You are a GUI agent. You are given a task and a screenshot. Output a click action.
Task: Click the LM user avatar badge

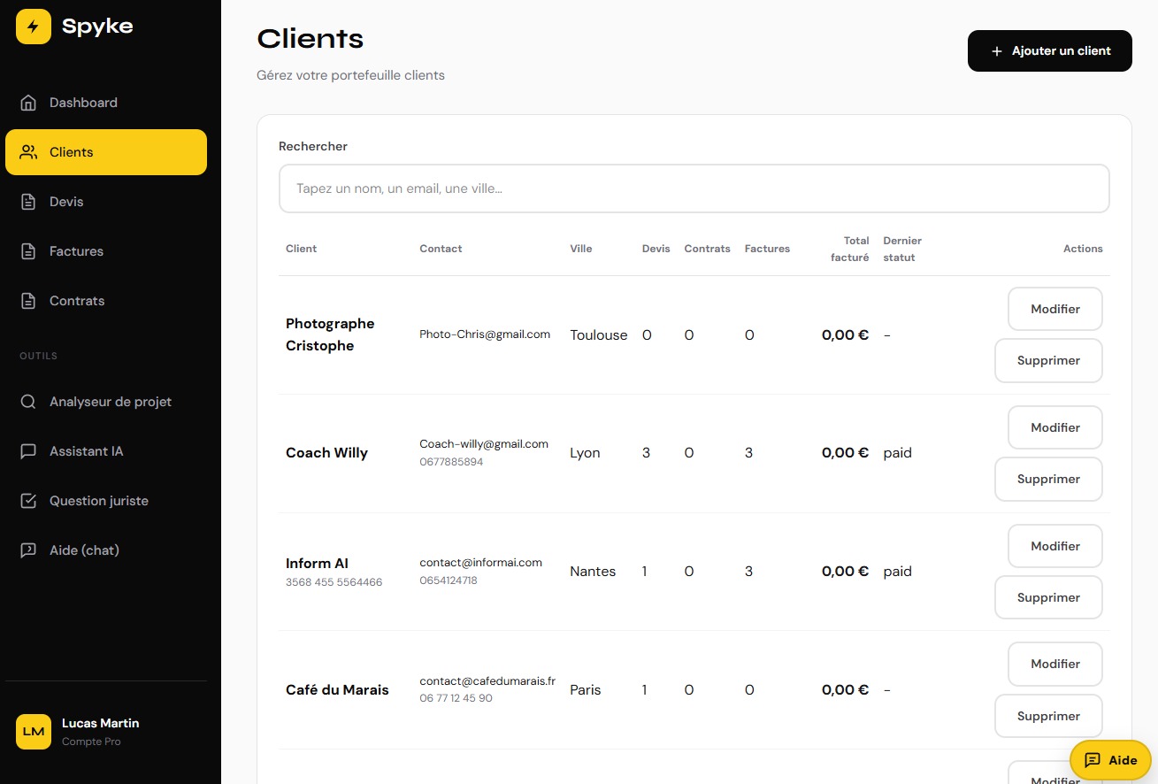(34, 732)
